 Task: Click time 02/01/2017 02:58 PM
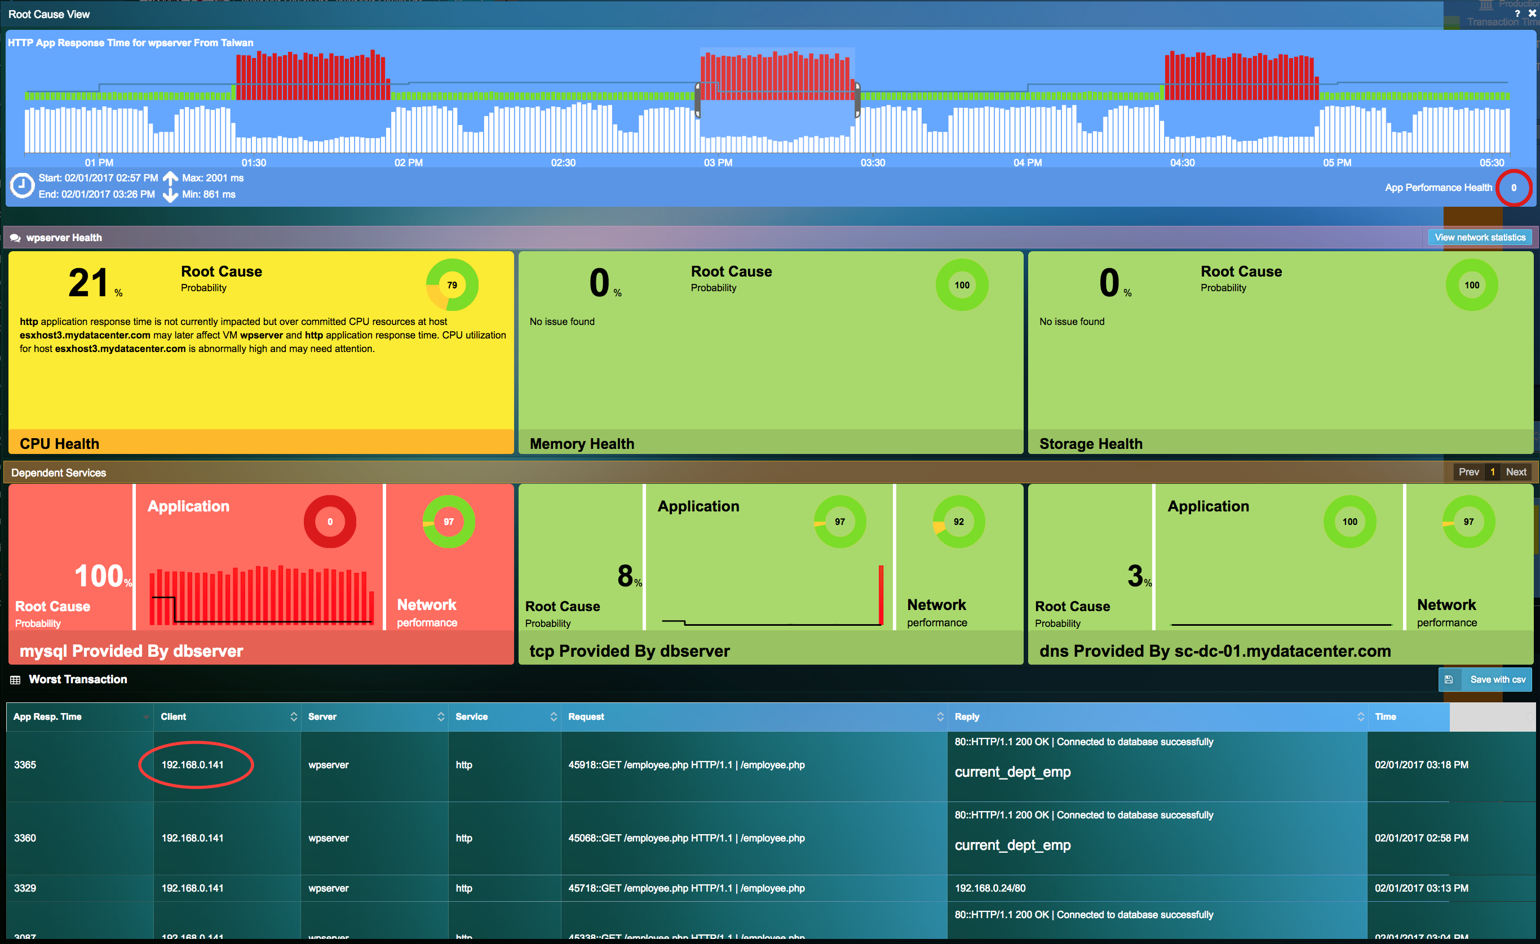[x=1421, y=838]
